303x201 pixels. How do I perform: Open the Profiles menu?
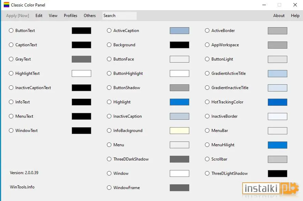click(70, 16)
